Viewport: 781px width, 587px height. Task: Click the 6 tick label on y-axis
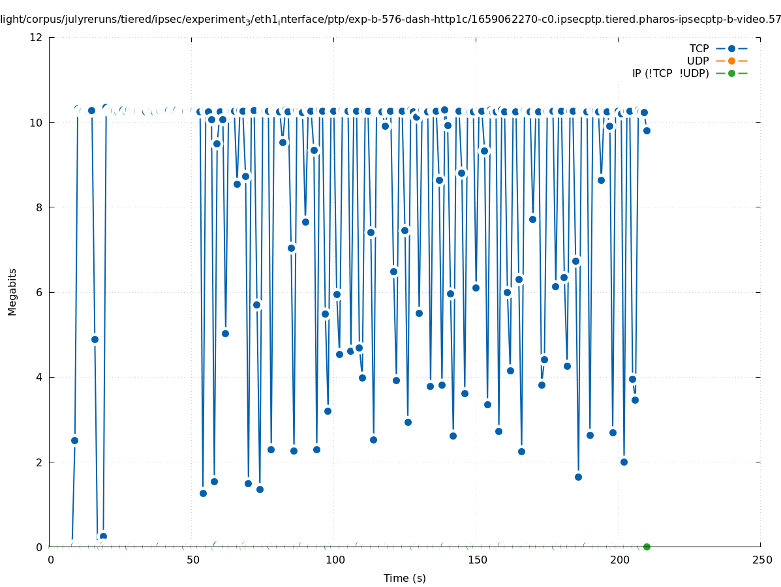coord(39,292)
